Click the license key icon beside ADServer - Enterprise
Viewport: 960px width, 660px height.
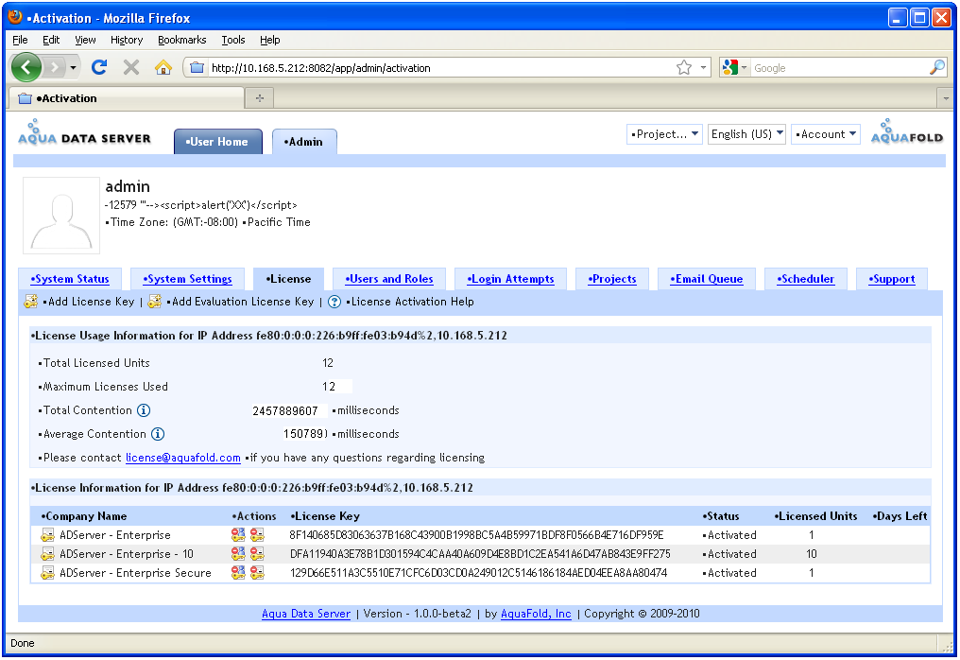(47, 535)
